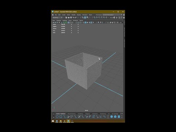Image resolution: width=176 pixels, height=132 pixels.
Task: Select by component type mode icon
Action: [x=88, y=18]
